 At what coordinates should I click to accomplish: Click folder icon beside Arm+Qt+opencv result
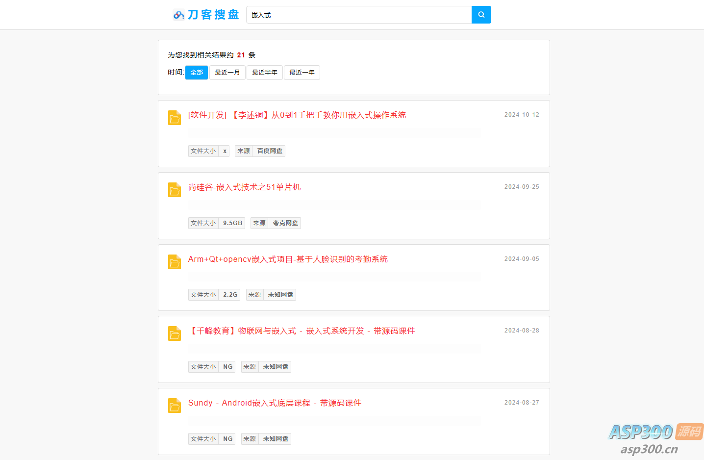pyautogui.click(x=175, y=262)
